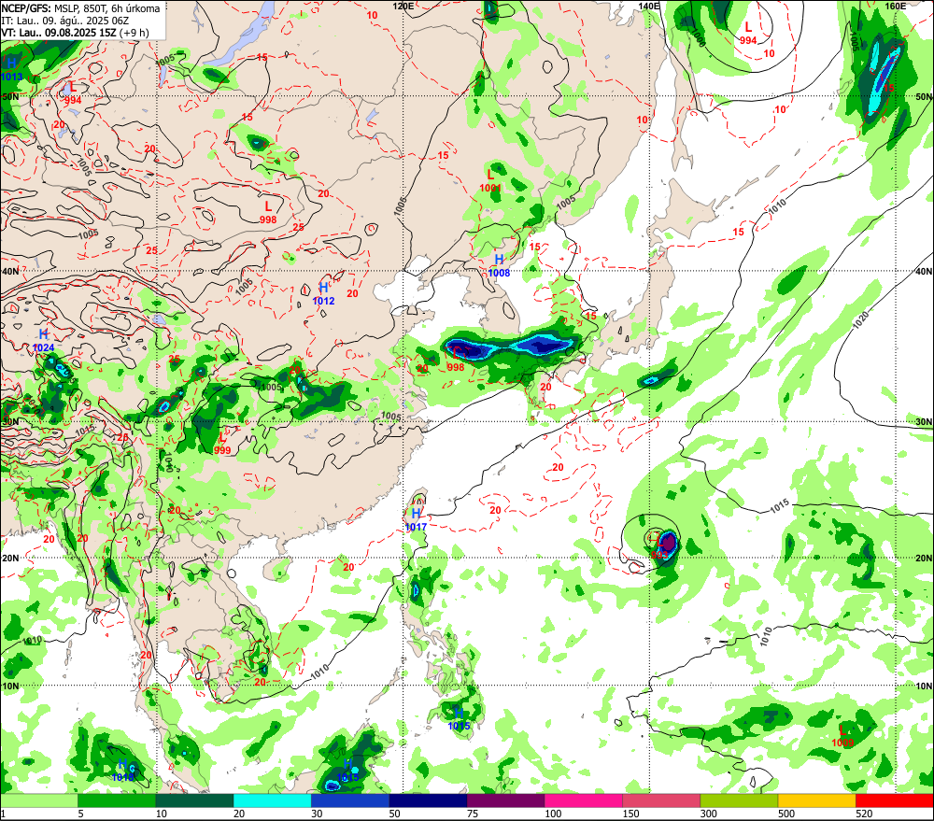Click the low '1009' near the map's bottom right
This screenshot has height=821, width=934.
(842, 736)
